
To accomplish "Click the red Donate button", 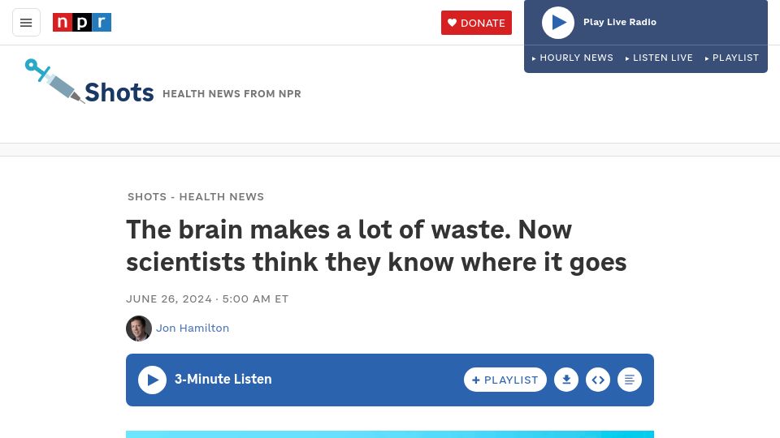I will point(476,23).
